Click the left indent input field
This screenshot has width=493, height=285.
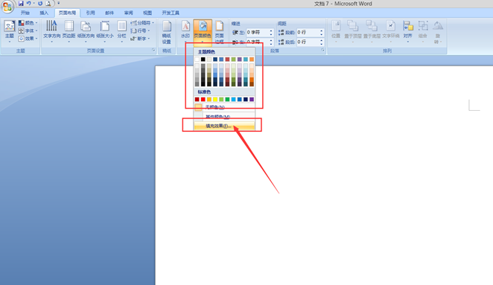point(258,32)
